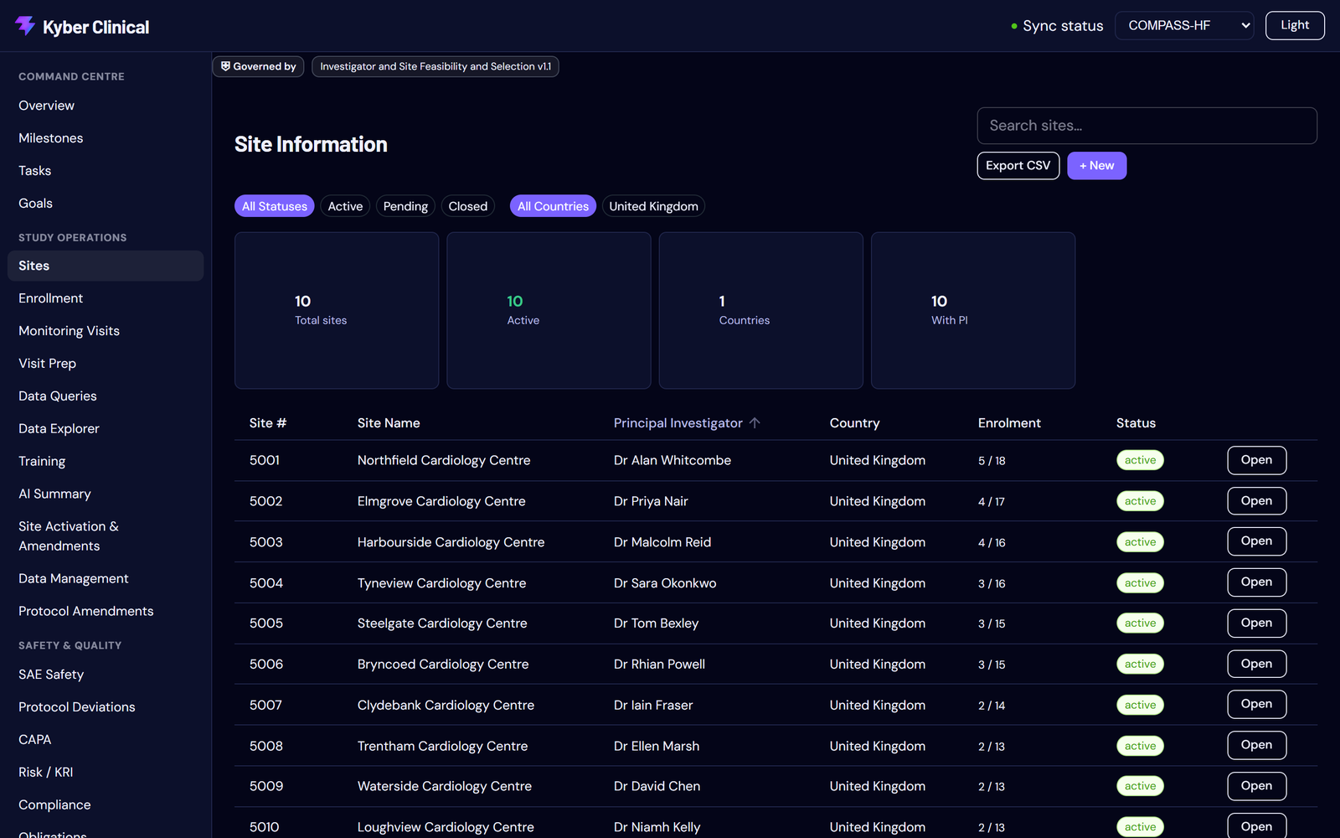This screenshot has width=1340, height=838.
Task: Filter sites by Pending status
Action: tap(405, 206)
